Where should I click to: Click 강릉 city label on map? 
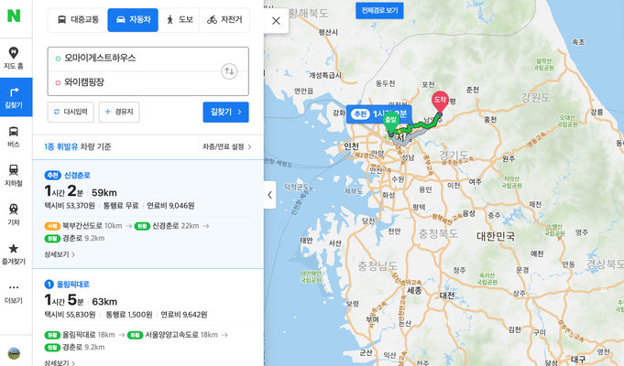(x=597, y=113)
